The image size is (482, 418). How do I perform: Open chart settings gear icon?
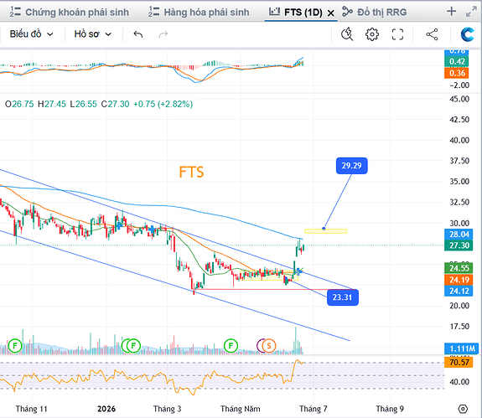click(372, 34)
